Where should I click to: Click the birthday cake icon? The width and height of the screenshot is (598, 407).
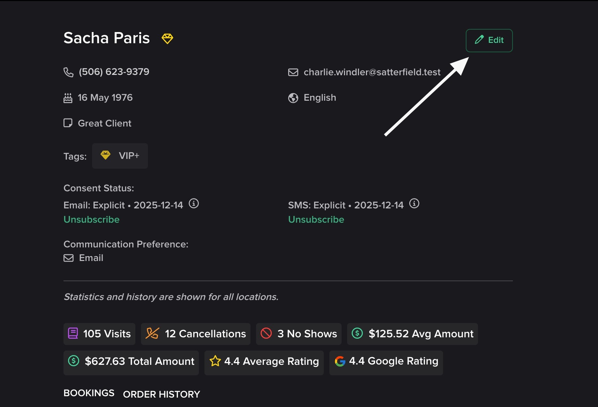(68, 98)
